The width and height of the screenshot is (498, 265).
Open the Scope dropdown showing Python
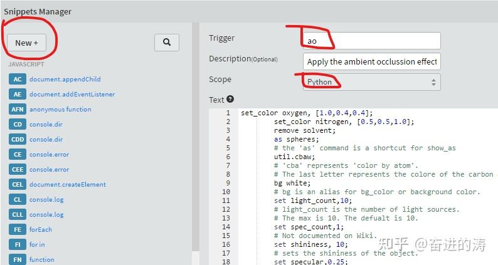tap(371, 82)
